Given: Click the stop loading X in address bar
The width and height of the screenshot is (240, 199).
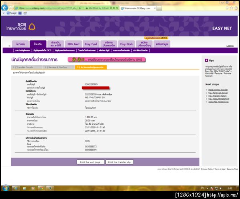Looking at the screenshot, I should click(x=117, y=8).
